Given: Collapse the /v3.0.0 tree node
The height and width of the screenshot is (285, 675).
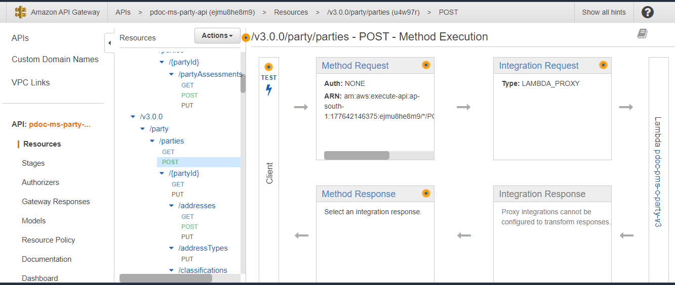Looking at the screenshot, I should 133,117.
